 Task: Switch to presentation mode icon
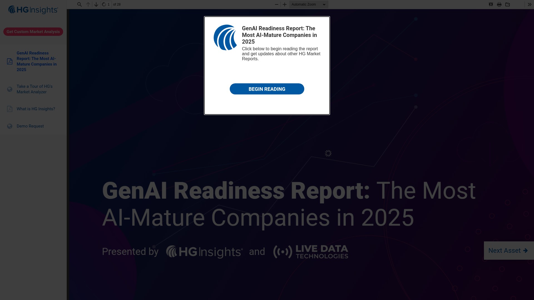point(491,4)
